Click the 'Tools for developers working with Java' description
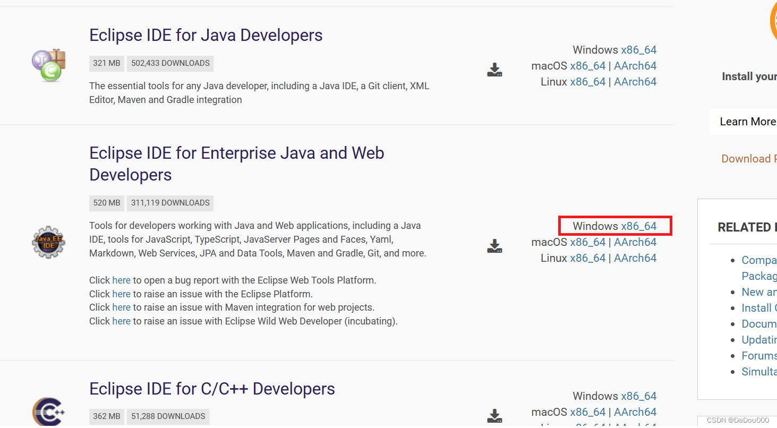 click(258, 239)
